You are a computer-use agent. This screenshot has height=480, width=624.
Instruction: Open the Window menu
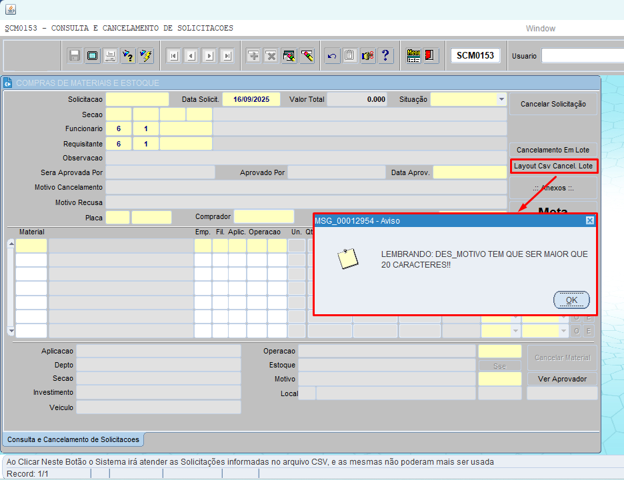(540, 28)
